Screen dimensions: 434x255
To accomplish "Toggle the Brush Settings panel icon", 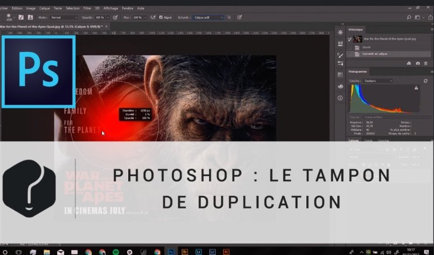I will [21, 18].
